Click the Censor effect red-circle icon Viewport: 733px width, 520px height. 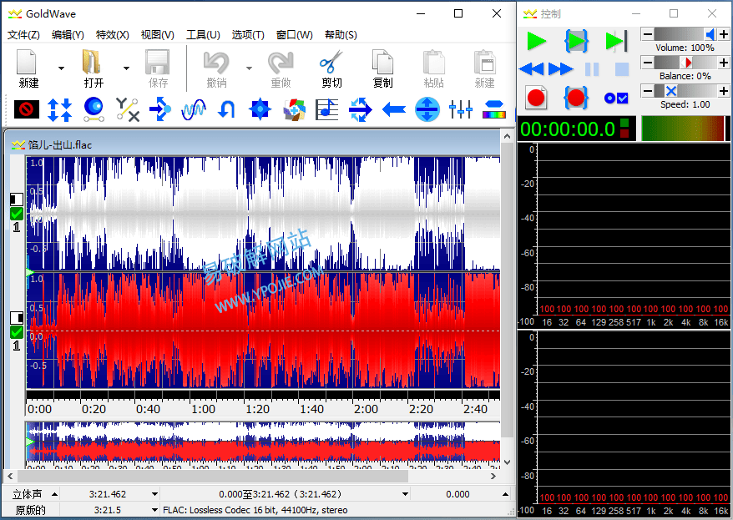point(27,109)
